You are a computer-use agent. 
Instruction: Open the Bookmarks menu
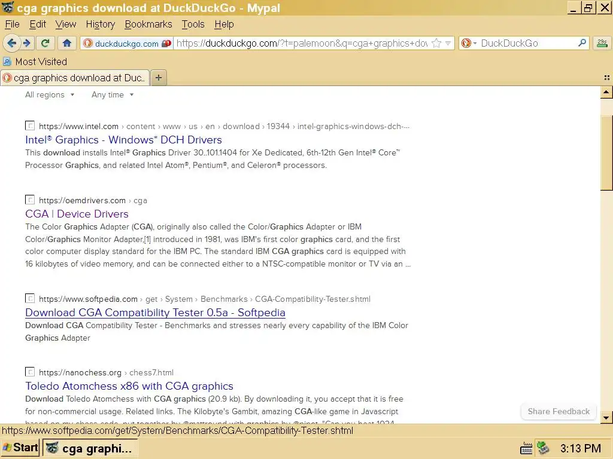tap(148, 24)
